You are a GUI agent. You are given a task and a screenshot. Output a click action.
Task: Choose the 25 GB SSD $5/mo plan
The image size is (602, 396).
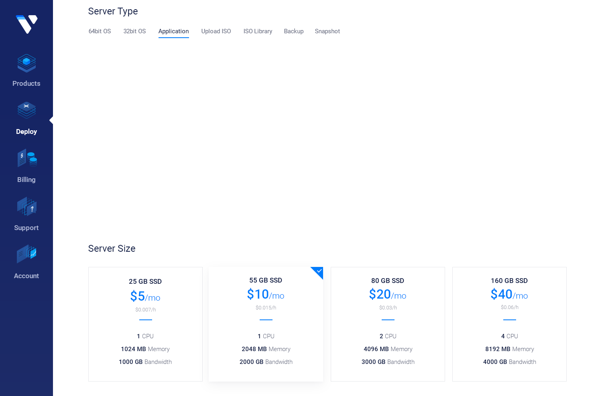click(x=145, y=324)
